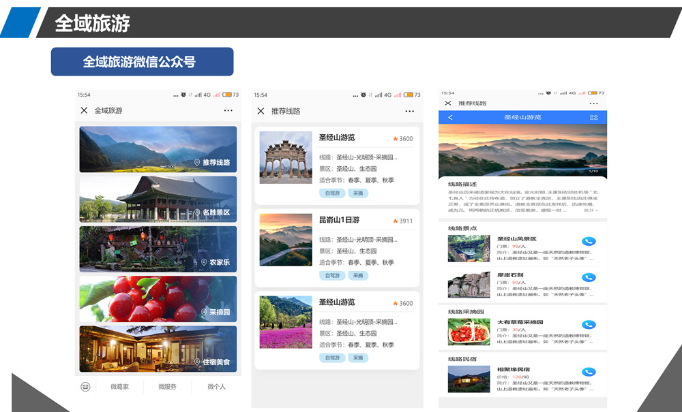
Task: Open 圣经山风景区 title in the 线路景点 list
Action: click(517, 239)
